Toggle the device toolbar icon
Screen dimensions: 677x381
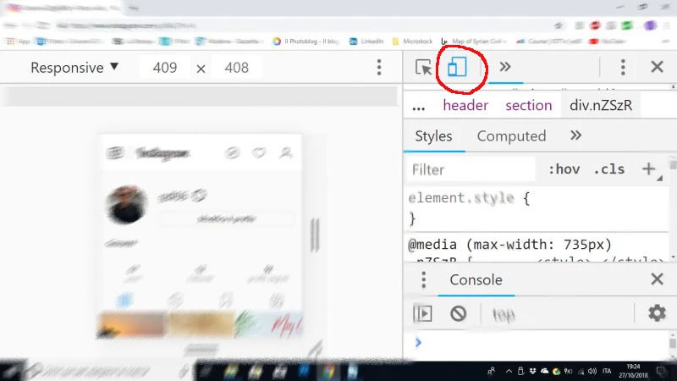click(457, 67)
